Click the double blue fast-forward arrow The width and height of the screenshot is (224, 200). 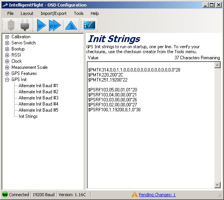[x=55, y=25]
